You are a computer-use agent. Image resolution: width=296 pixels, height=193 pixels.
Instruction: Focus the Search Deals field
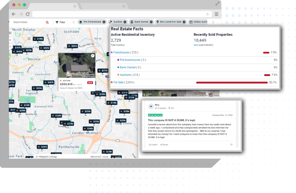[x=28, y=22]
